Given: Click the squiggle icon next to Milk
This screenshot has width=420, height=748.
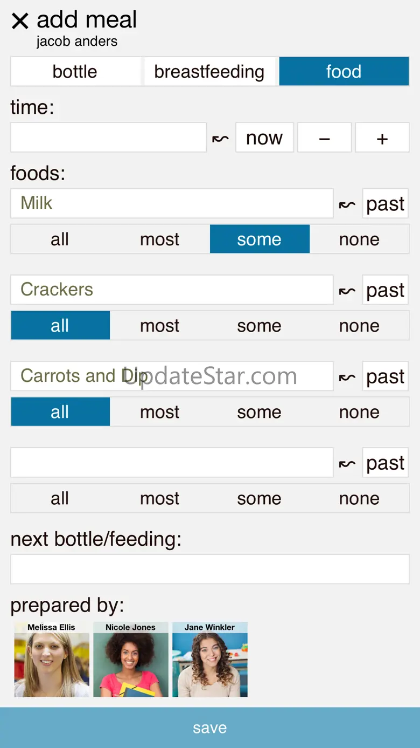Looking at the screenshot, I should [x=347, y=204].
